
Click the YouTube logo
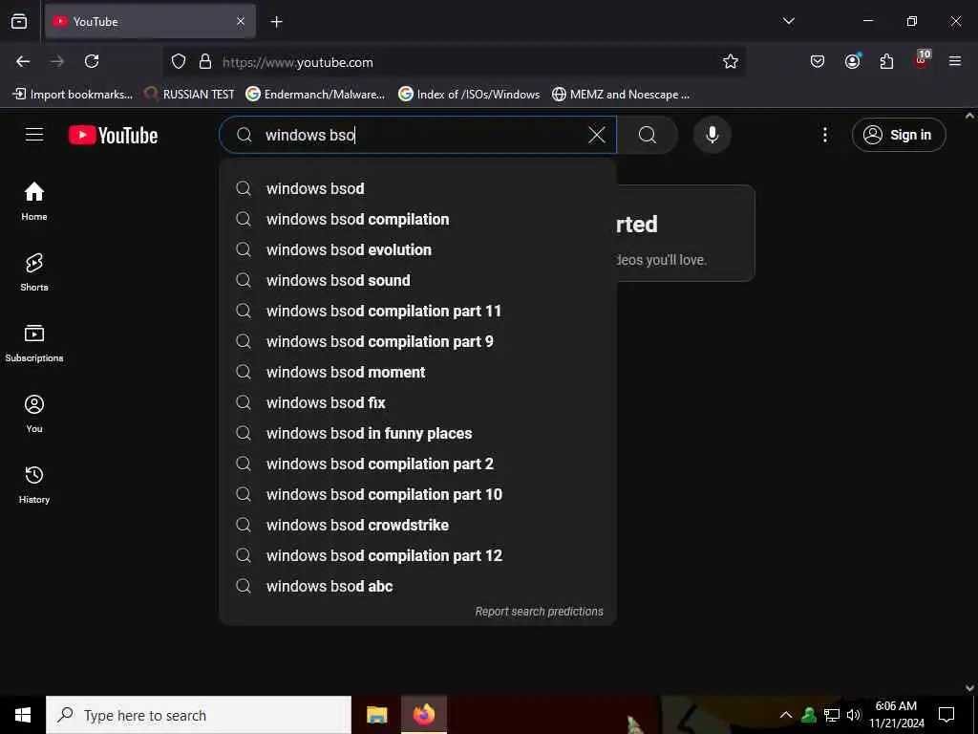113,135
